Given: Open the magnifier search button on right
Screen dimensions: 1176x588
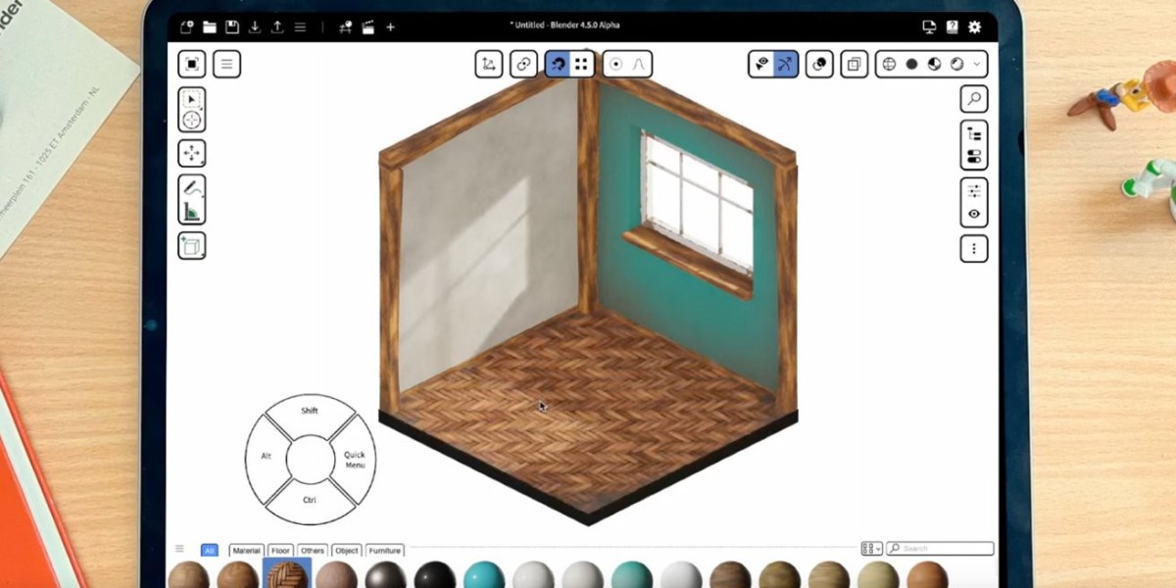Looking at the screenshot, I should point(973,98).
